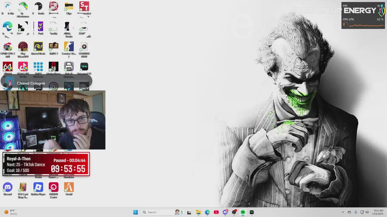Launch OBSBOT Center desktop shortcut
The image size is (387, 217).
tap(54, 190)
